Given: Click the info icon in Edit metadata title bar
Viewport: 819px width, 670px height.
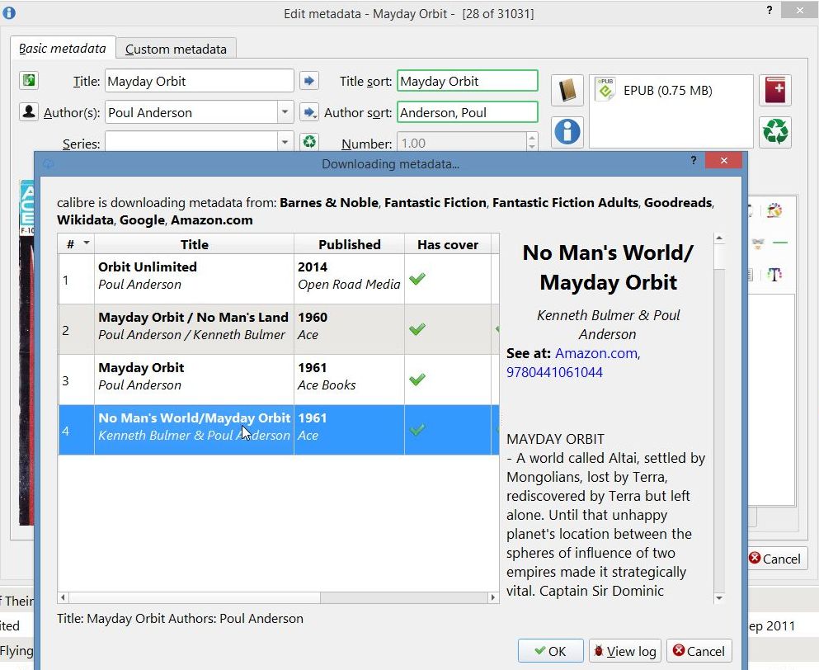Looking at the screenshot, I should click(9, 12).
